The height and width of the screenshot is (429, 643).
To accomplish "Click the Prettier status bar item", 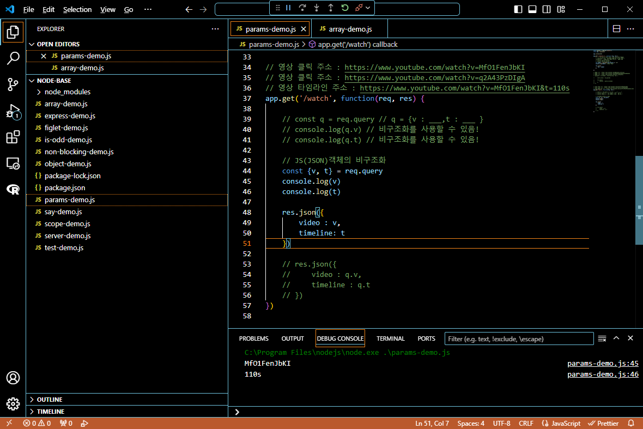I will [x=603, y=423].
